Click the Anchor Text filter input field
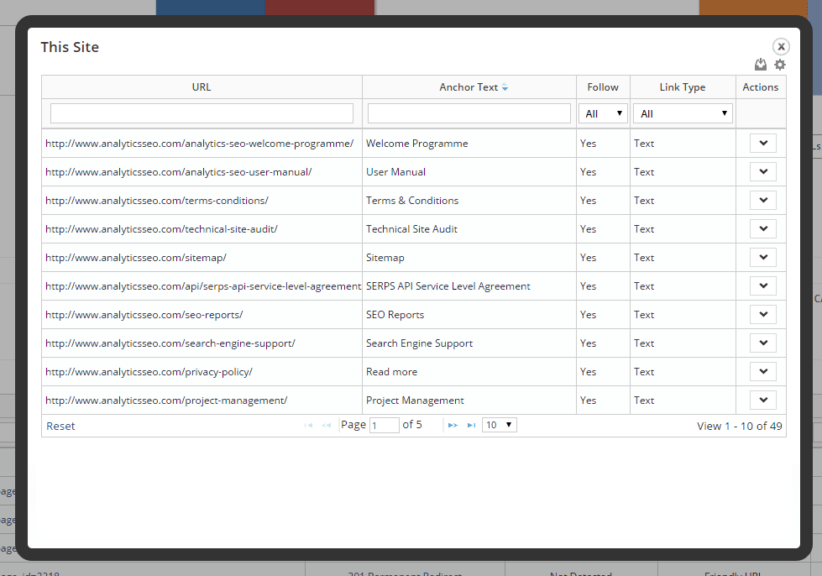This screenshot has height=576, width=822. click(469, 113)
